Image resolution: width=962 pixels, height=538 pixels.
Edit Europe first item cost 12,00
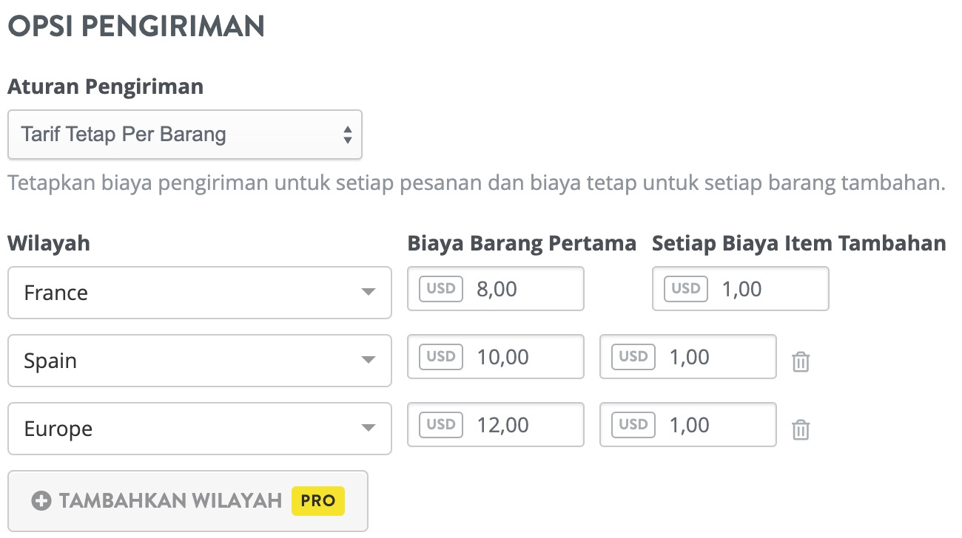(496, 424)
